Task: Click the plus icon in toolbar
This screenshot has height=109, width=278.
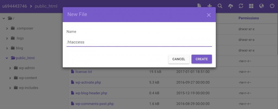Action: tap(209, 6)
